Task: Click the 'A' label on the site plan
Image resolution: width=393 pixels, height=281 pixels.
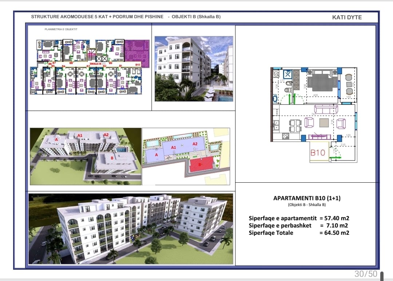Action: 156,155
